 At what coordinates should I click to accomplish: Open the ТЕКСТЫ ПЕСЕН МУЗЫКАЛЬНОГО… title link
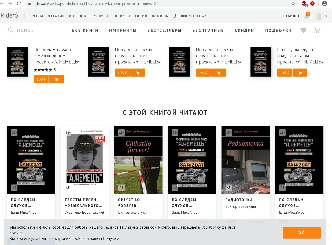tap(83, 203)
